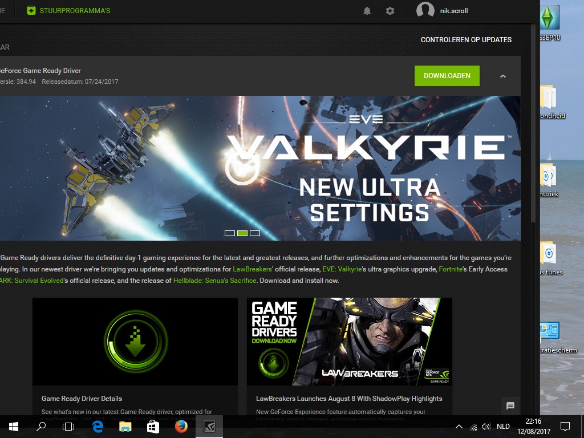Click the LawBreakers Game Ready Drivers thumbnail

pos(350,342)
